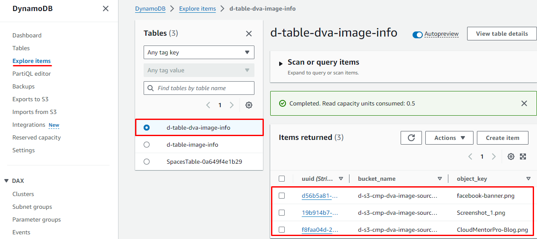Viewport: 537px width, 239px height.
Task: Expand items table to full screen
Action: (523, 156)
